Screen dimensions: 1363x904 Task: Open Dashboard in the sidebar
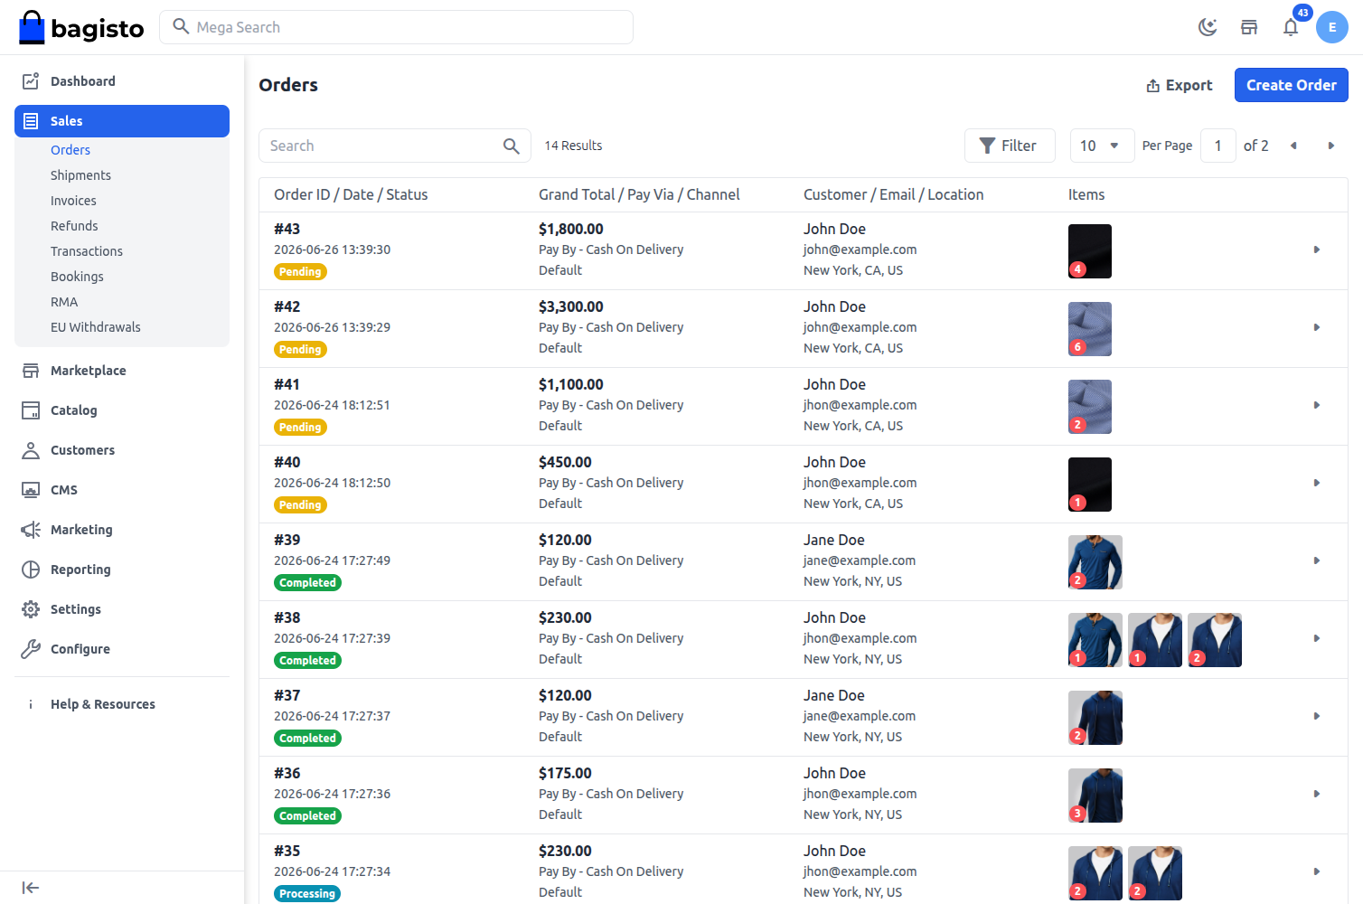tap(122, 81)
